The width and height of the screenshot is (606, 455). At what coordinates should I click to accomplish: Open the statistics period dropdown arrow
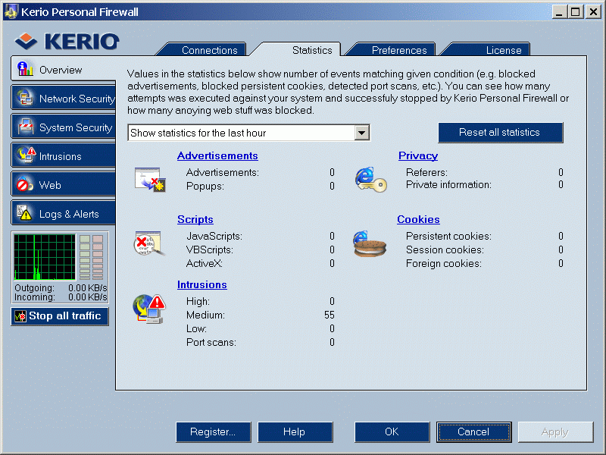click(362, 133)
